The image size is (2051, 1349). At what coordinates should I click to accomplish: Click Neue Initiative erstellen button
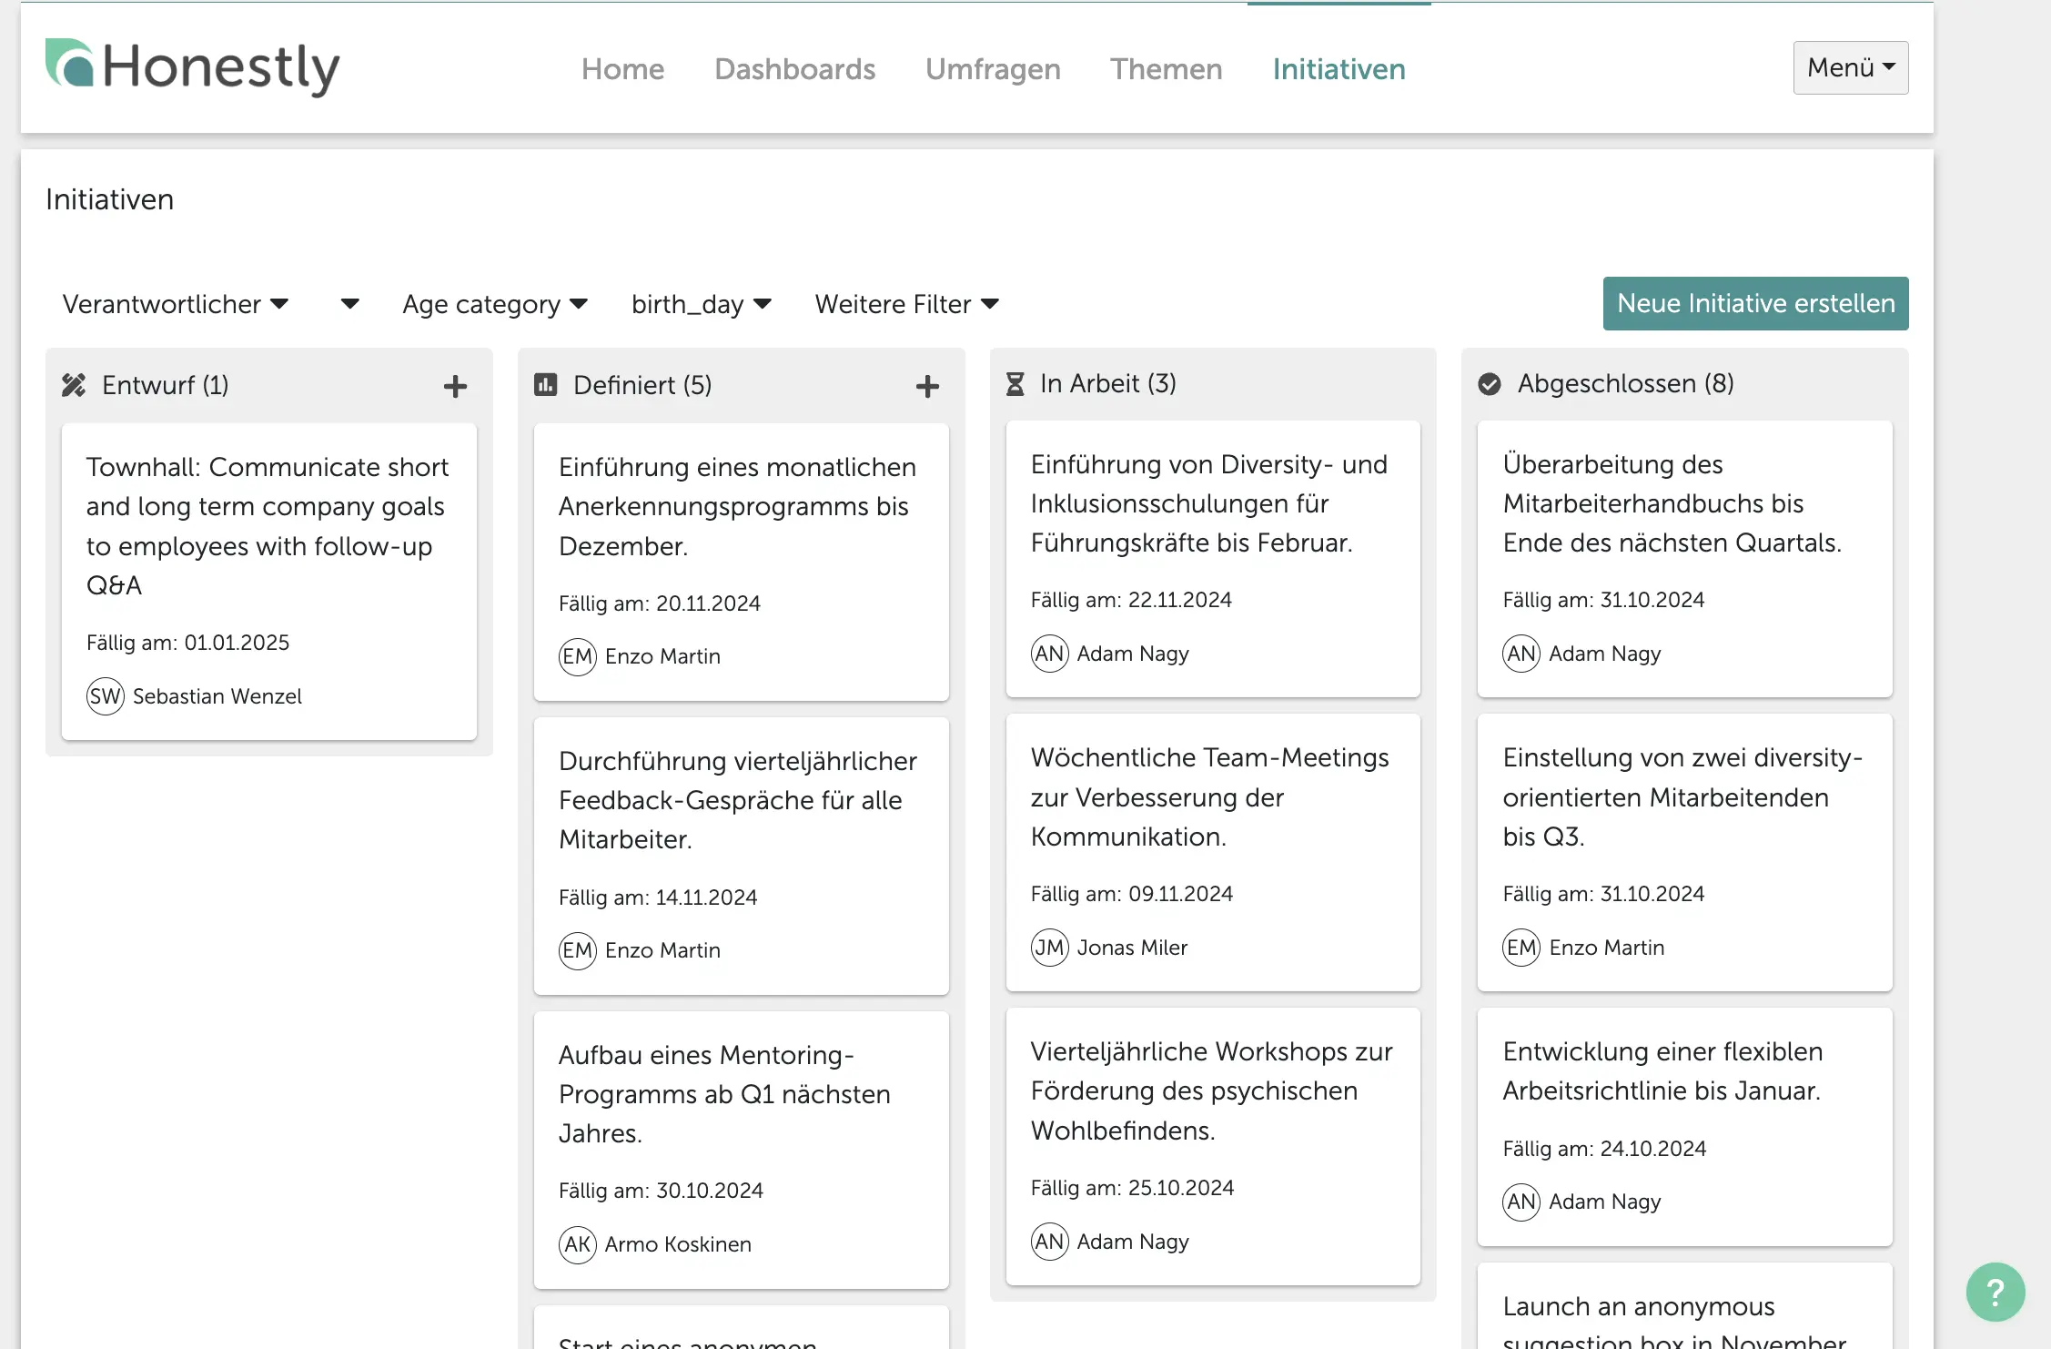[x=1753, y=304]
